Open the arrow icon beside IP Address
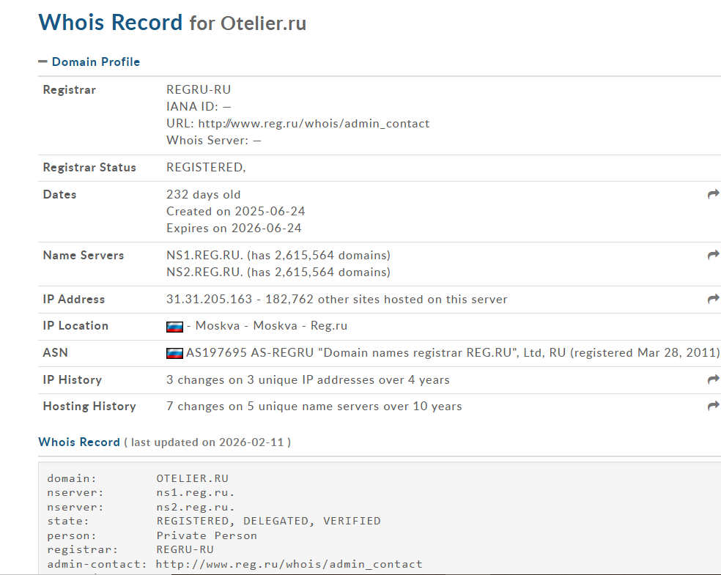Image resolution: width=721 pixels, height=575 pixels. pos(713,299)
